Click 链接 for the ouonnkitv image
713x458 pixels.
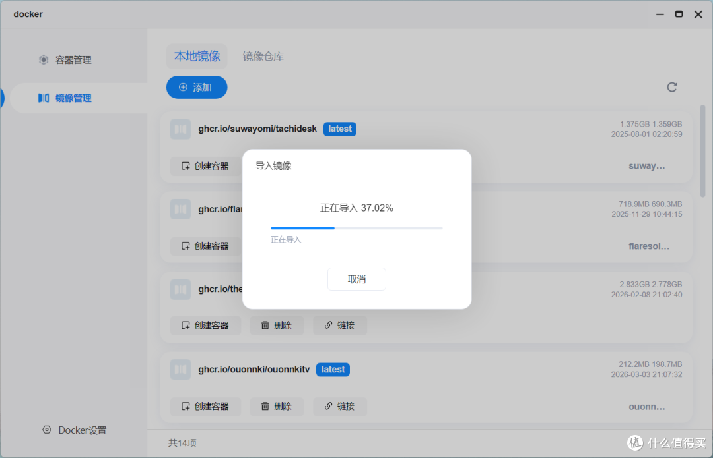[340, 406]
